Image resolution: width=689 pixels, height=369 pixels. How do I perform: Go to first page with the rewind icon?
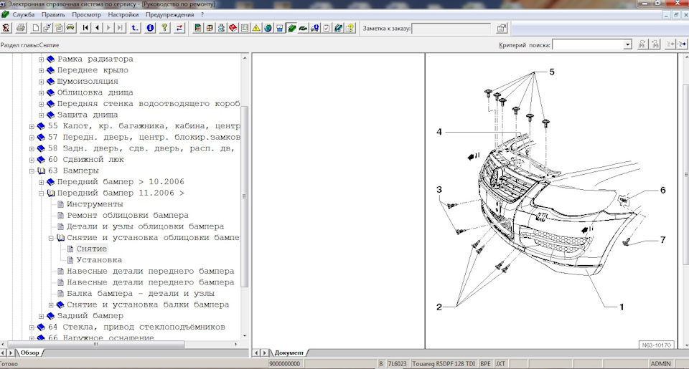pyautogui.click(x=85, y=29)
